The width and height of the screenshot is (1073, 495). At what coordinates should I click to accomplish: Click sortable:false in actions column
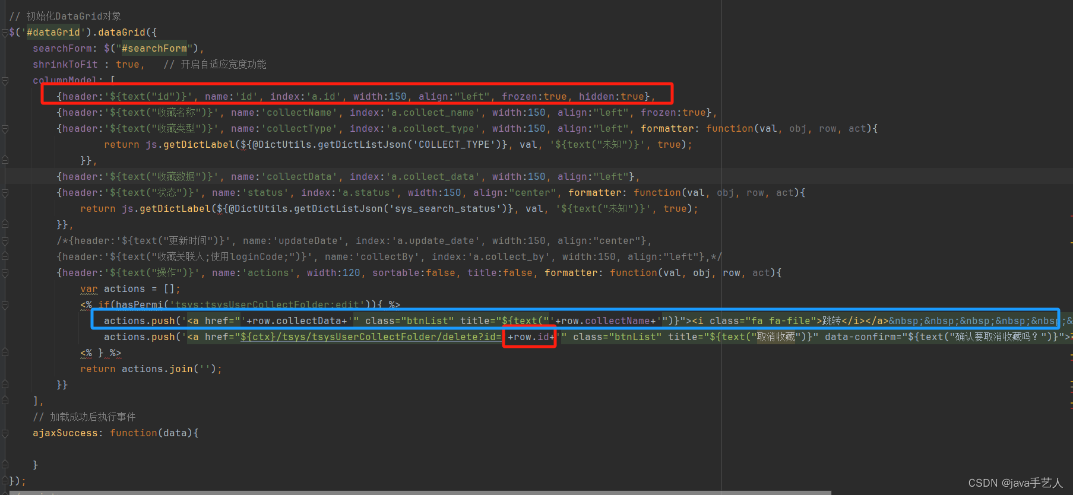414,272
